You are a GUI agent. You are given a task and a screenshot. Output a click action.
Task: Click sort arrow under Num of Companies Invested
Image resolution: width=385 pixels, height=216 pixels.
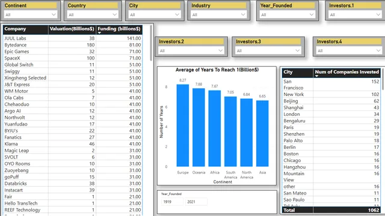pyautogui.click(x=317, y=76)
